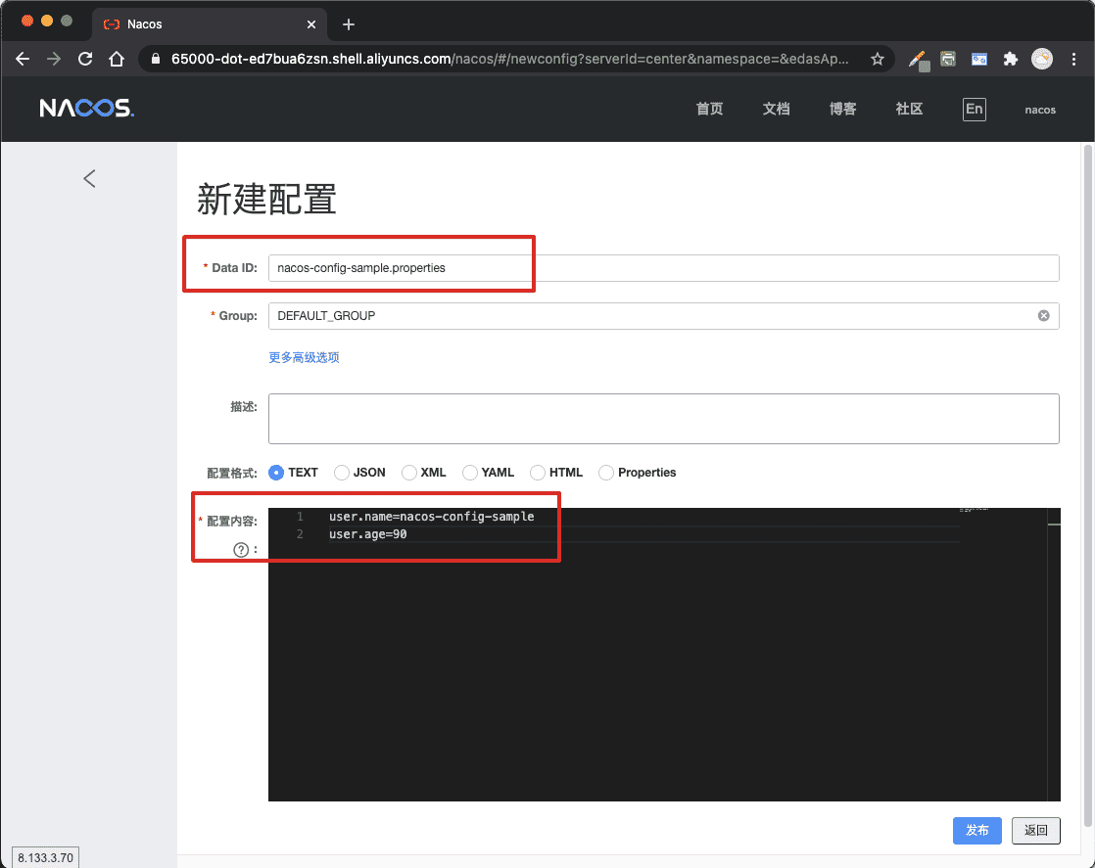This screenshot has height=868, width=1095.
Task: Close the Nacos tab
Action: click(x=311, y=24)
